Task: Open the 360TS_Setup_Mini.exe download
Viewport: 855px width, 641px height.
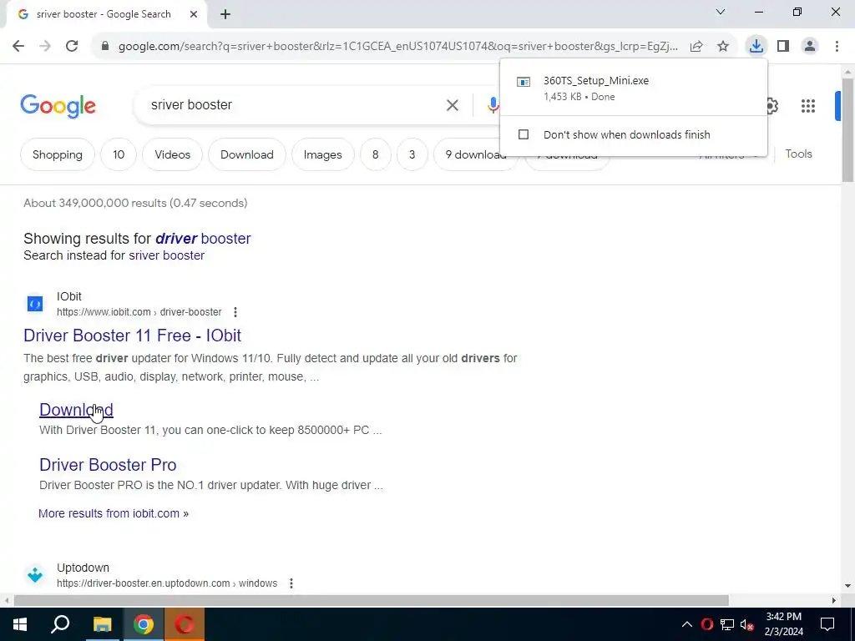Action: 634,88
